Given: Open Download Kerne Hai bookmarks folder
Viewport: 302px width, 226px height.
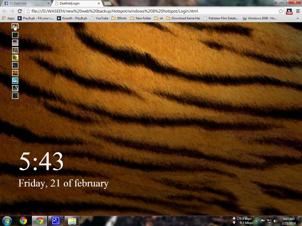Looking at the screenshot, I should coord(183,18).
